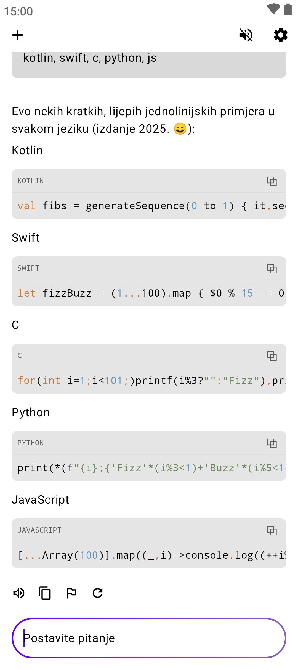Copy the Kotlin code block
Image resolution: width=298 pixels, height=670 pixels.
pyautogui.click(x=272, y=181)
